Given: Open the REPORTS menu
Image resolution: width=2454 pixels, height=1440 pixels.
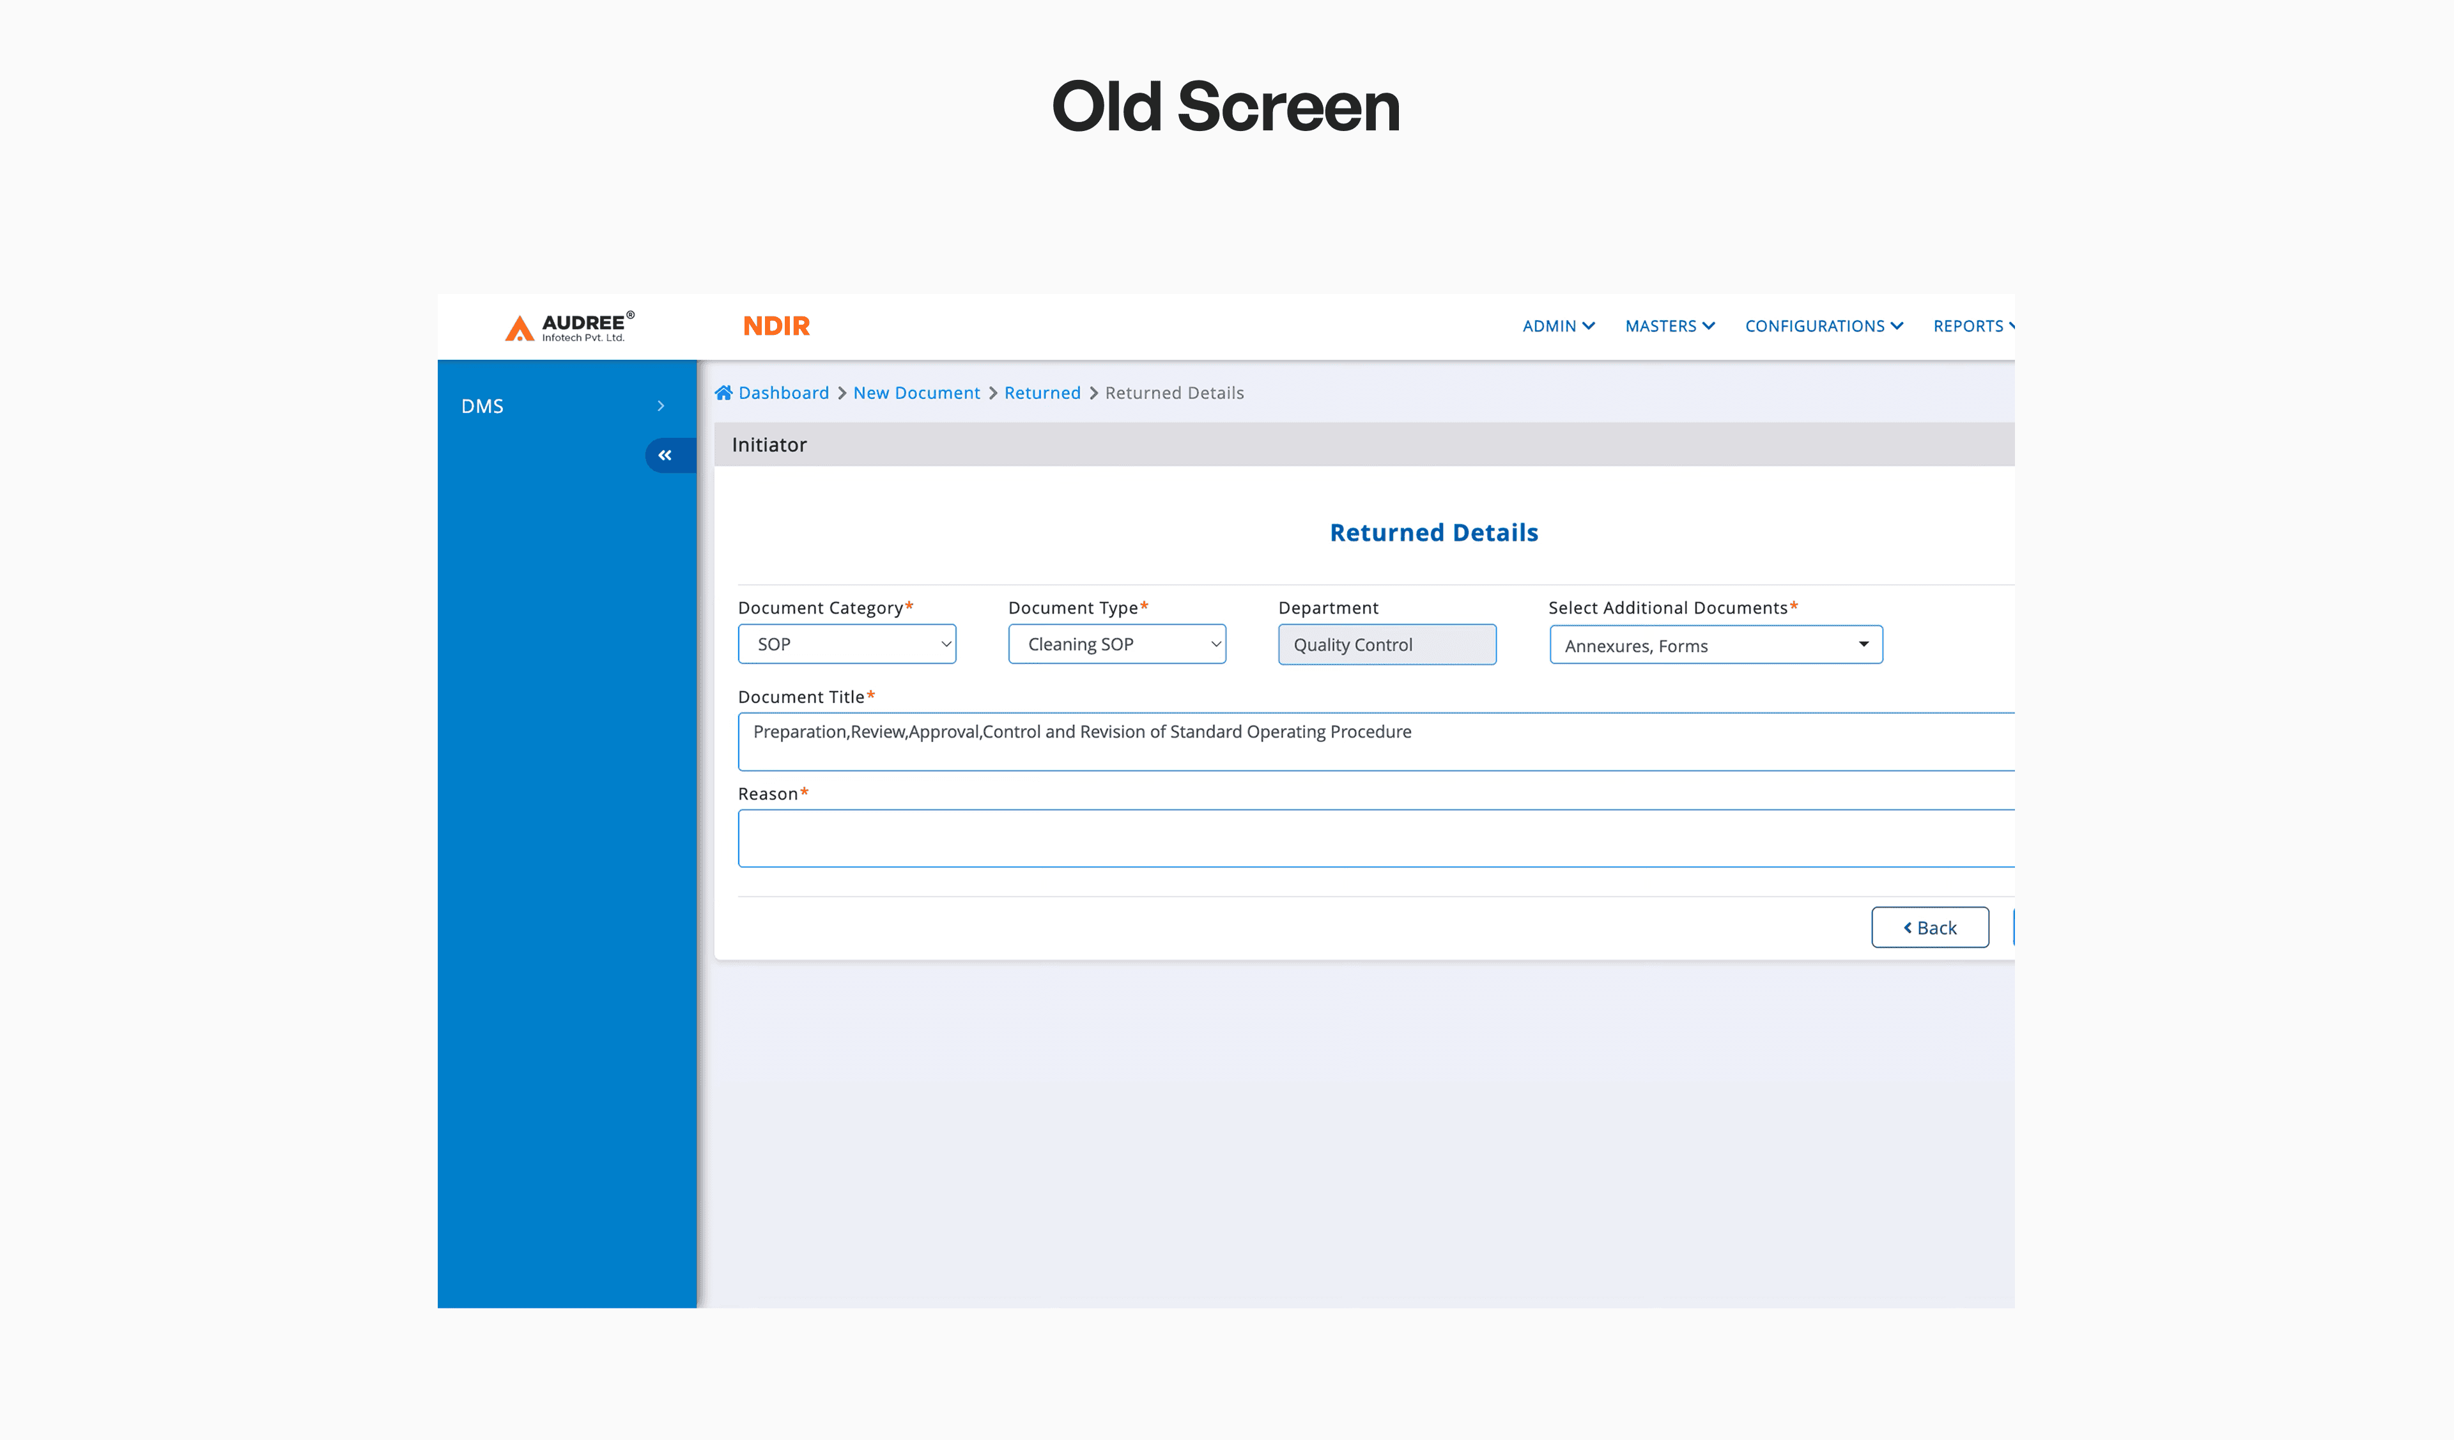Looking at the screenshot, I should (1971, 326).
